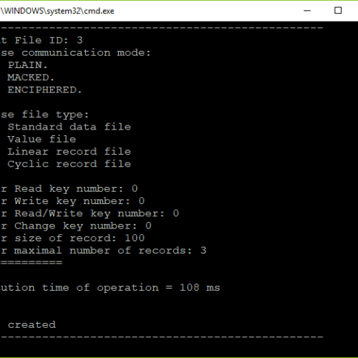Click the Change key number line

coord(76,226)
